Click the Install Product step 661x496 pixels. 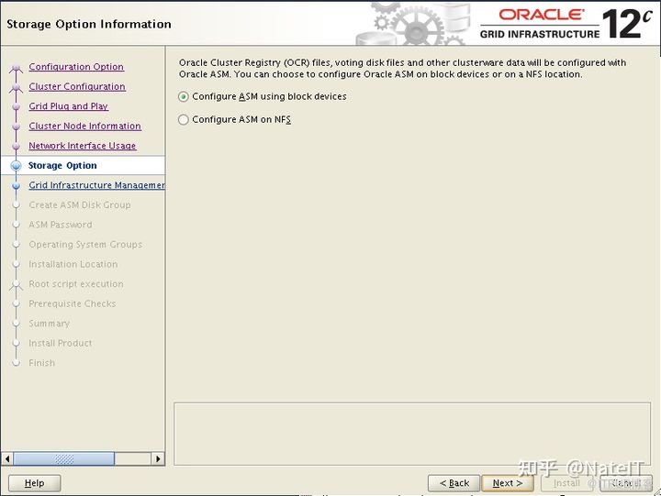61,343
